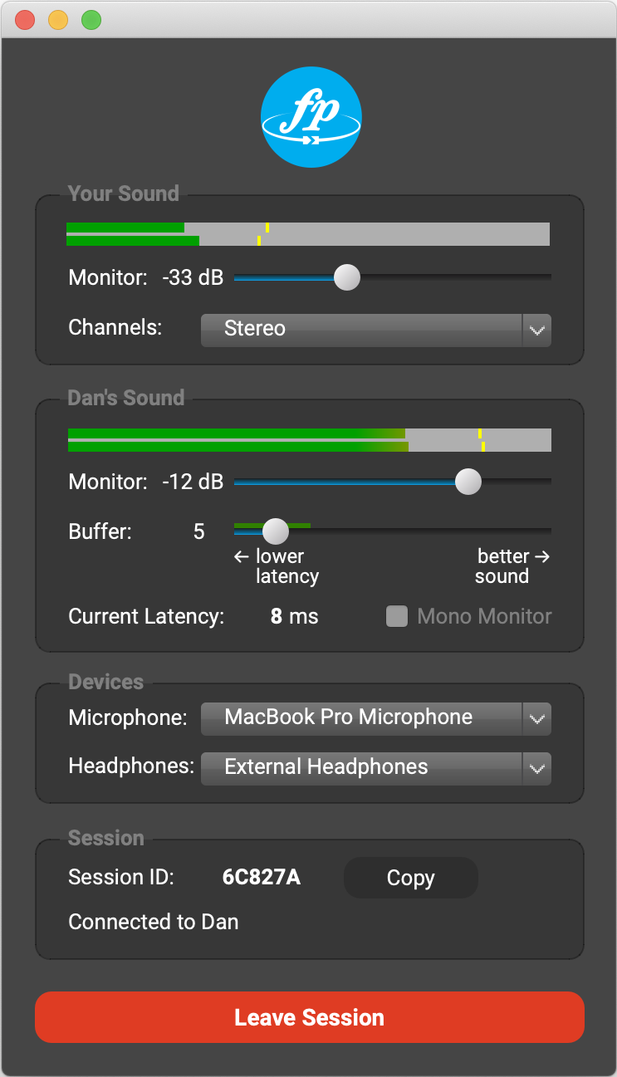
Task: Click the Channels dropdown chevron arrow
Action: tap(536, 330)
